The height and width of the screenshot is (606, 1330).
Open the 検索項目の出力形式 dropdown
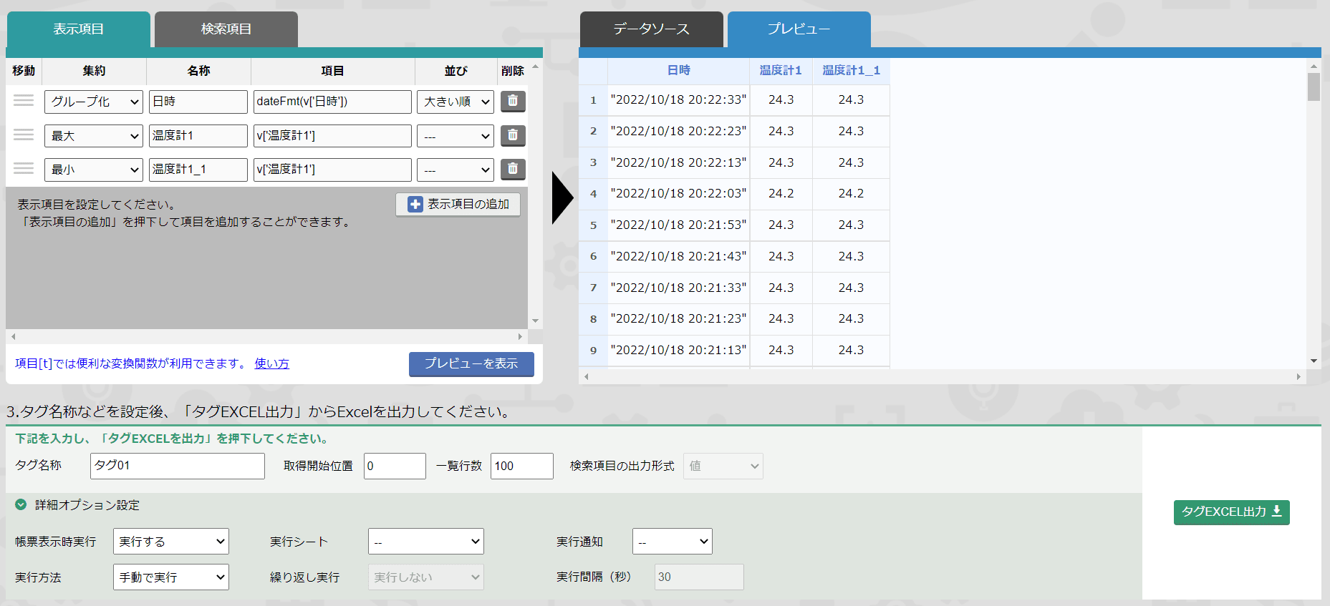(723, 466)
